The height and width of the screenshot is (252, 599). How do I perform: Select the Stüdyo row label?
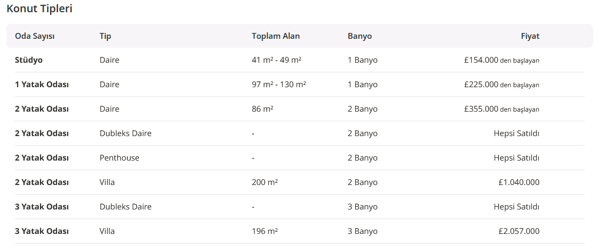click(29, 60)
